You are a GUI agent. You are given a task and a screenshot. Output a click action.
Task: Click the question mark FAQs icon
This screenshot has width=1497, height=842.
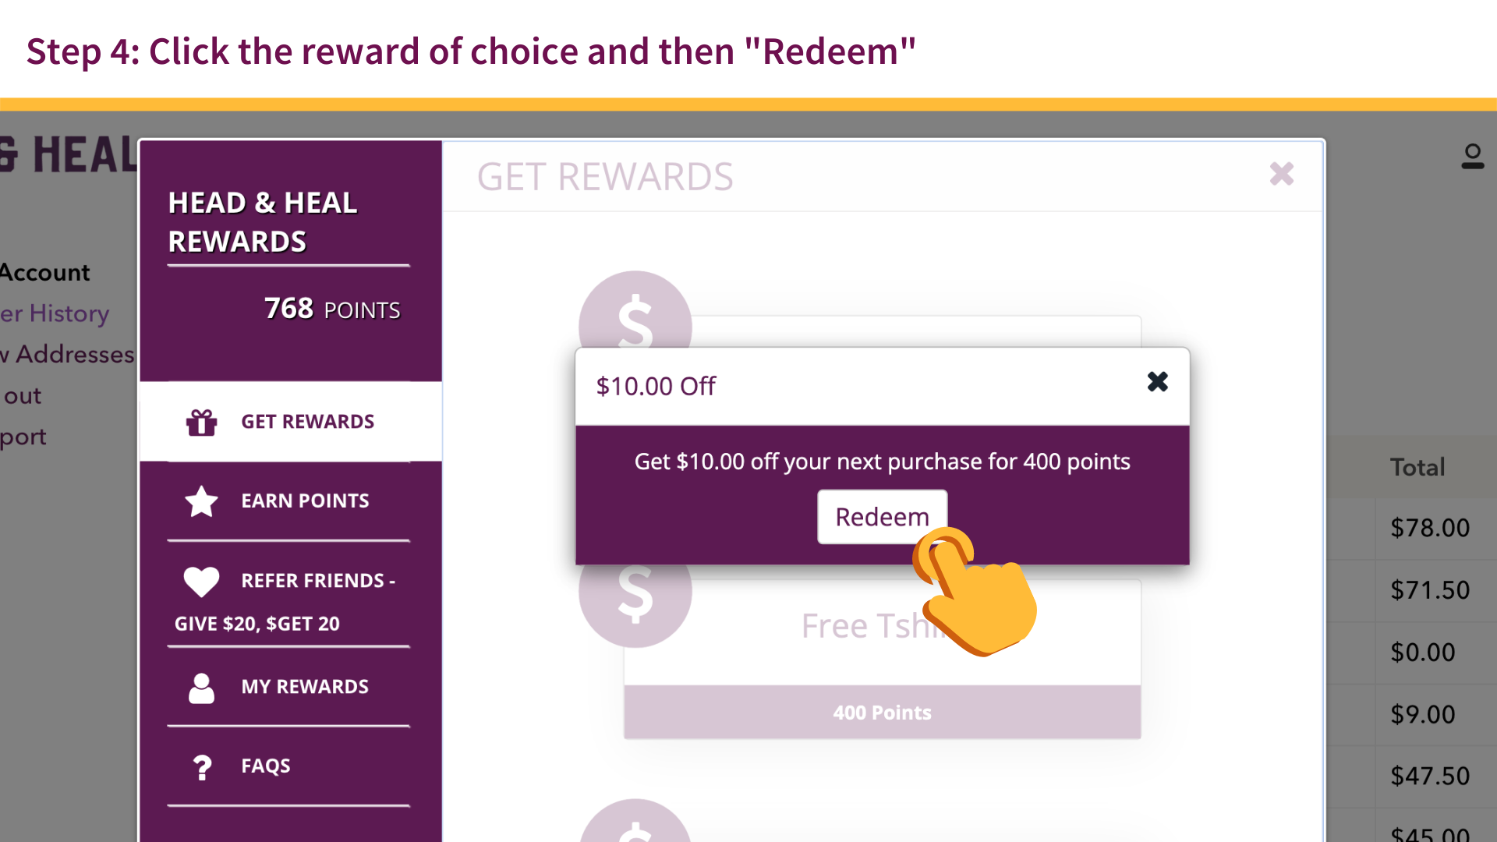point(202,767)
